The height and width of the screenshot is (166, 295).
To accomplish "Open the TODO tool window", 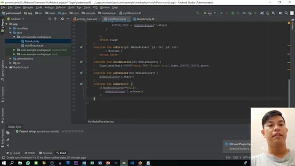I will [29, 153].
